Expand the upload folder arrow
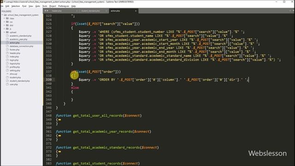295x166 pixels. (4, 32)
